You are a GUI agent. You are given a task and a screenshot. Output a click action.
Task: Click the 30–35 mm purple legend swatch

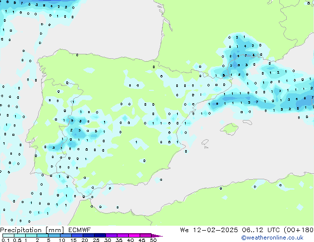pyautogui.click(x=111, y=236)
